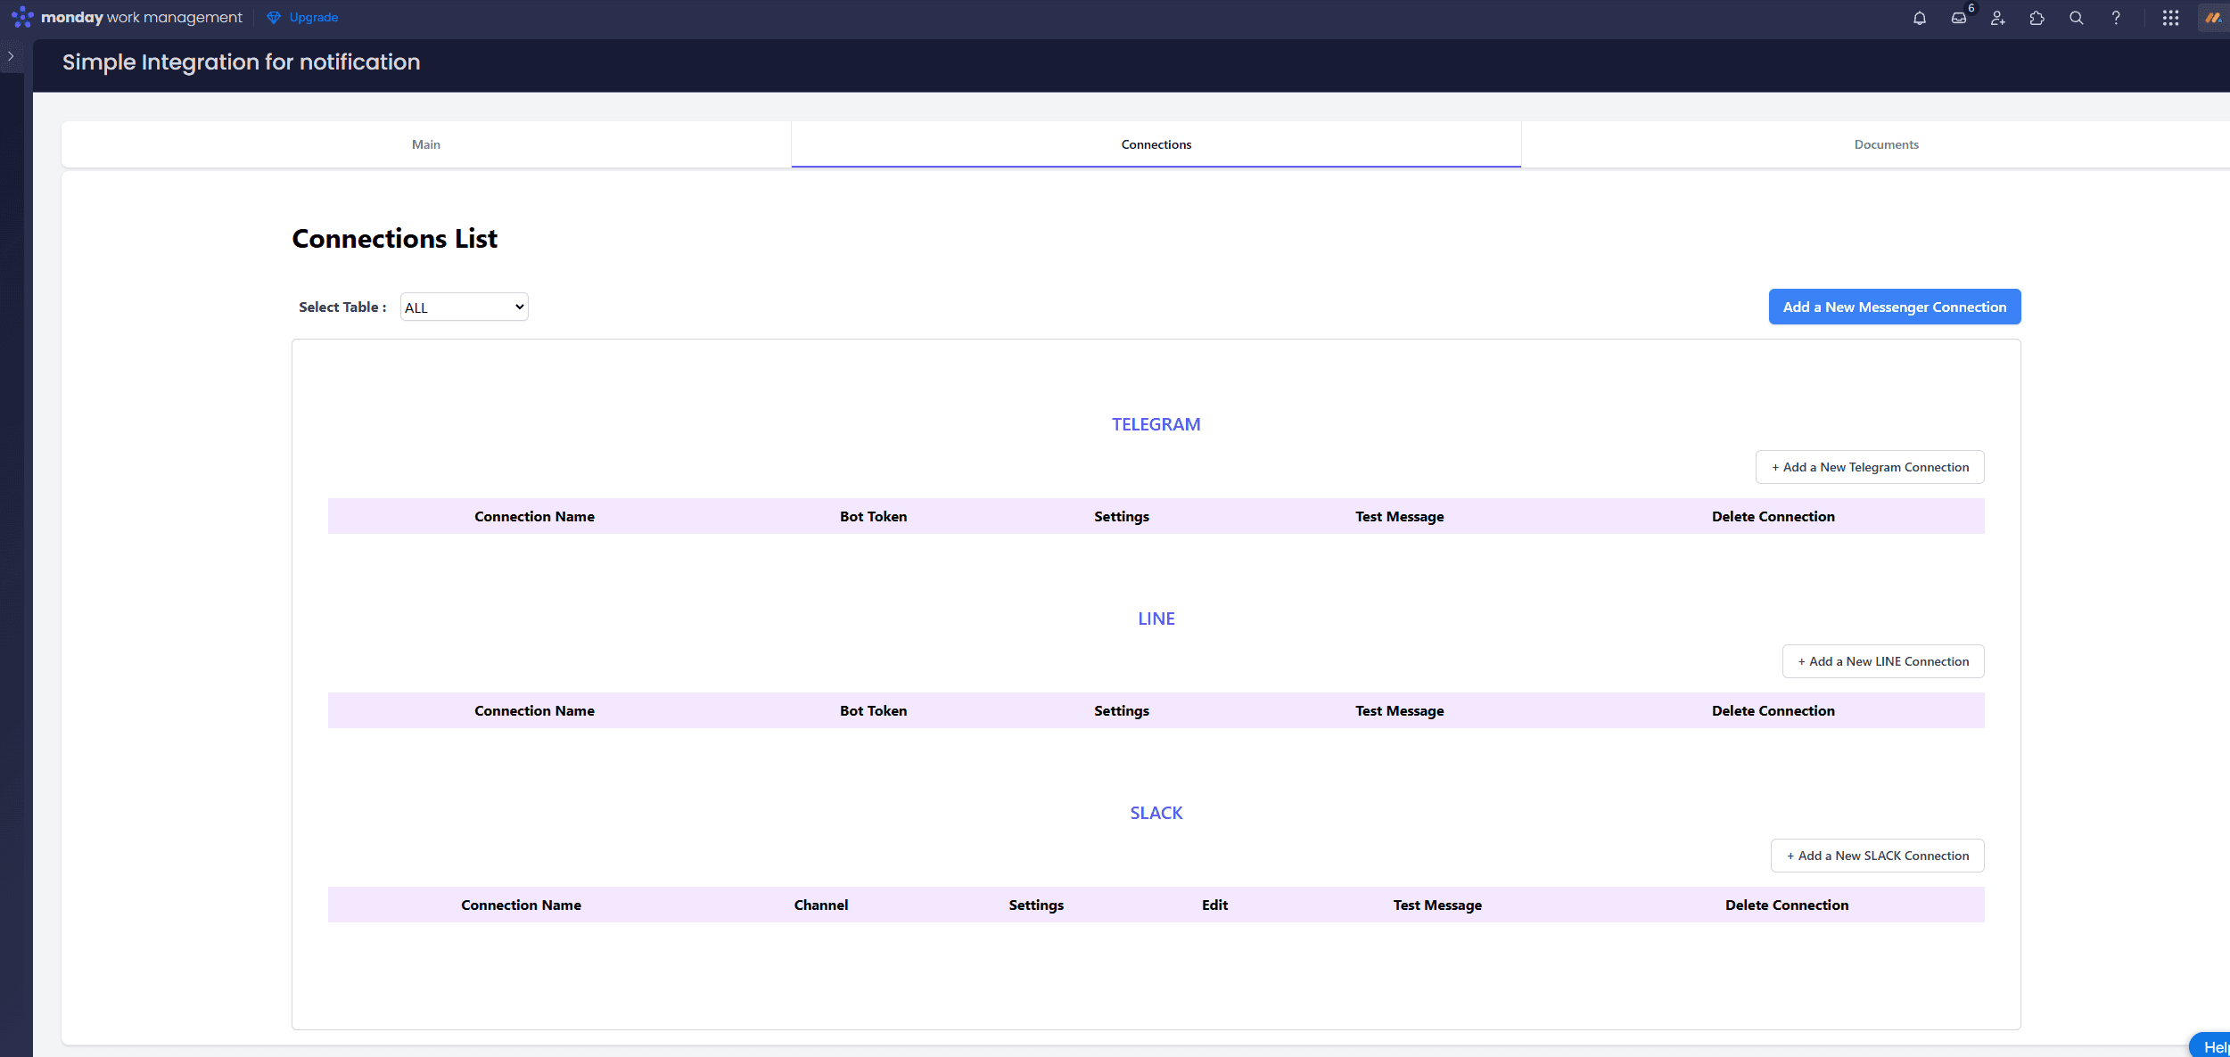2230x1057 pixels.
Task: Click Add a New LINE Connection
Action: (1883, 661)
